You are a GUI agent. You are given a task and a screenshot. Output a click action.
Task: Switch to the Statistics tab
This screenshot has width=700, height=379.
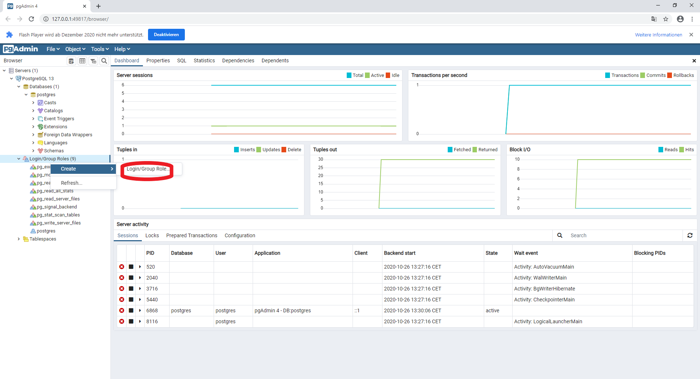(x=204, y=61)
